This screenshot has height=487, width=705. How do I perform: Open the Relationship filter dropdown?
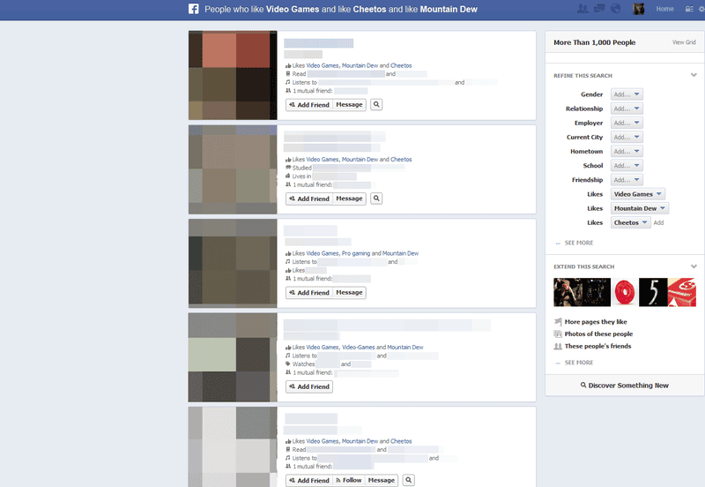tap(627, 109)
